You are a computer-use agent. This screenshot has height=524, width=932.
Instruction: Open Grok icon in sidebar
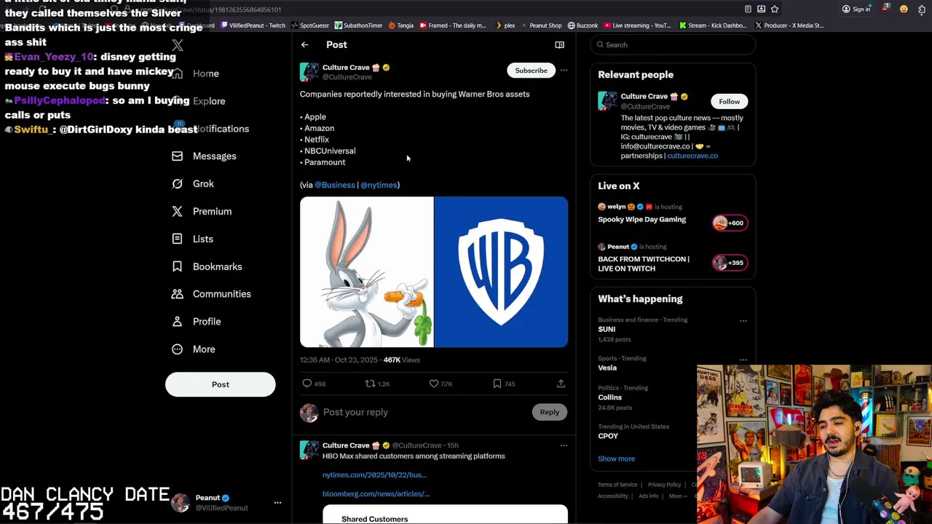177,183
